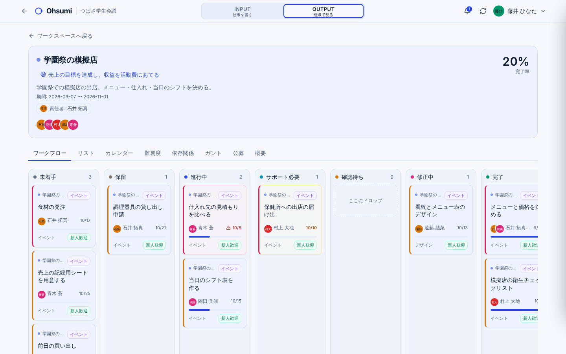Click the 10/10 due date on 保健所 card

(x=311, y=228)
